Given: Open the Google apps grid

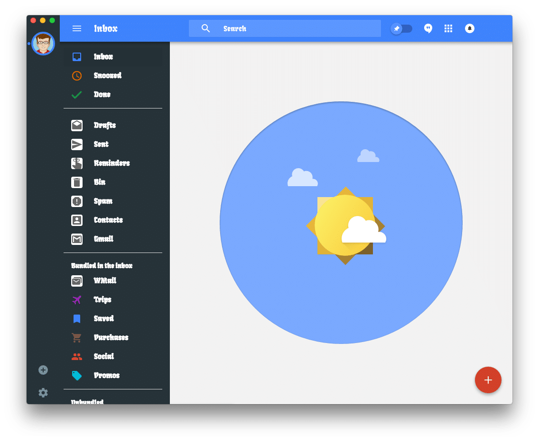Looking at the screenshot, I should click(448, 28).
